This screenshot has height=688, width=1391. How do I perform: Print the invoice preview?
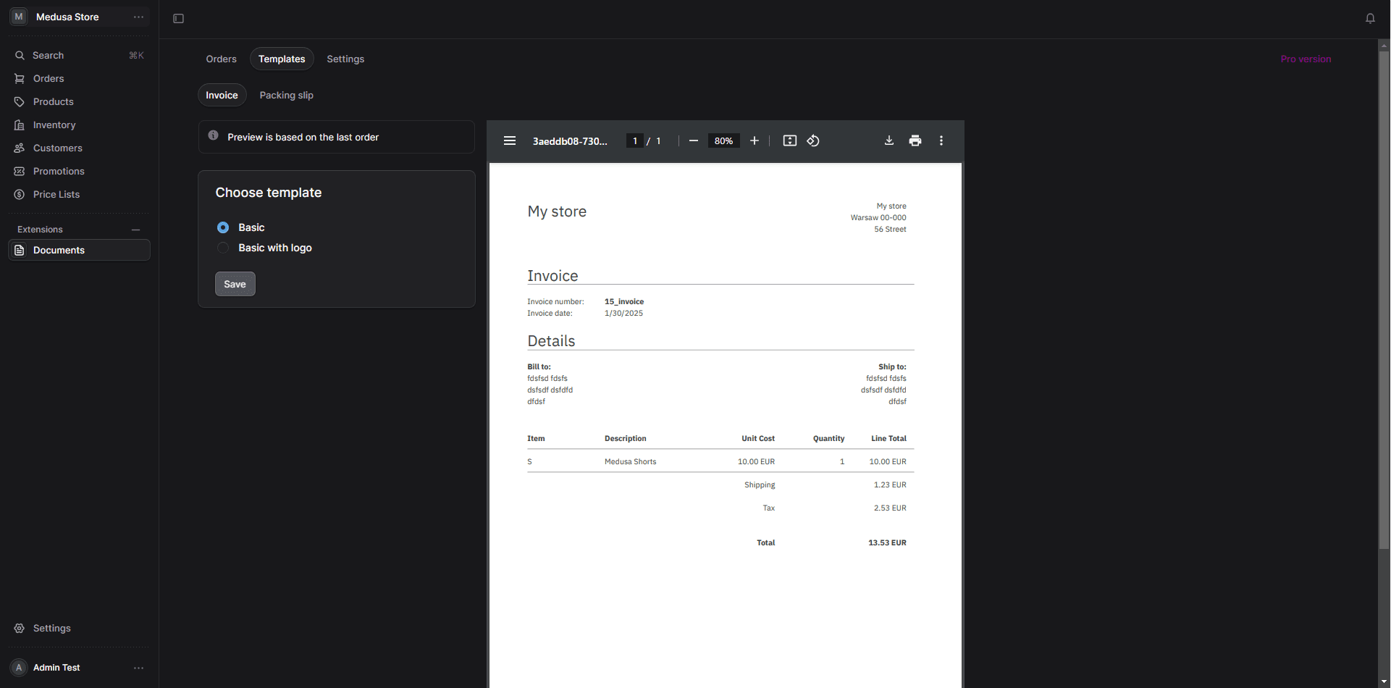[x=915, y=140]
